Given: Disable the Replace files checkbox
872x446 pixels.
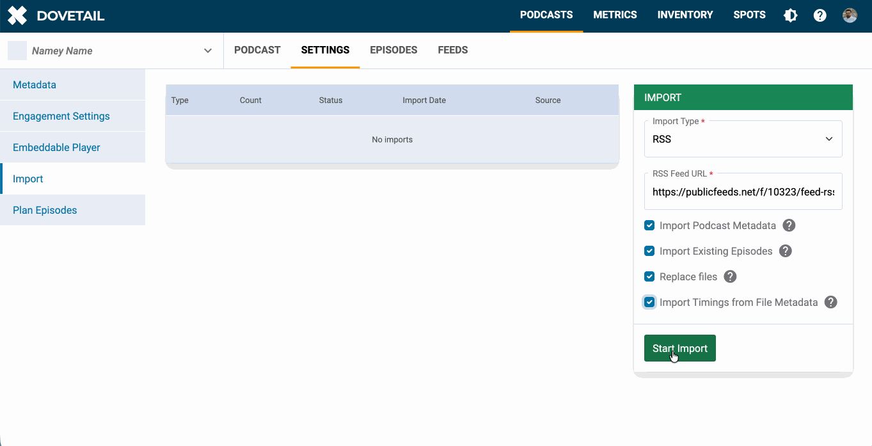Looking at the screenshot, I should (649, 277).
